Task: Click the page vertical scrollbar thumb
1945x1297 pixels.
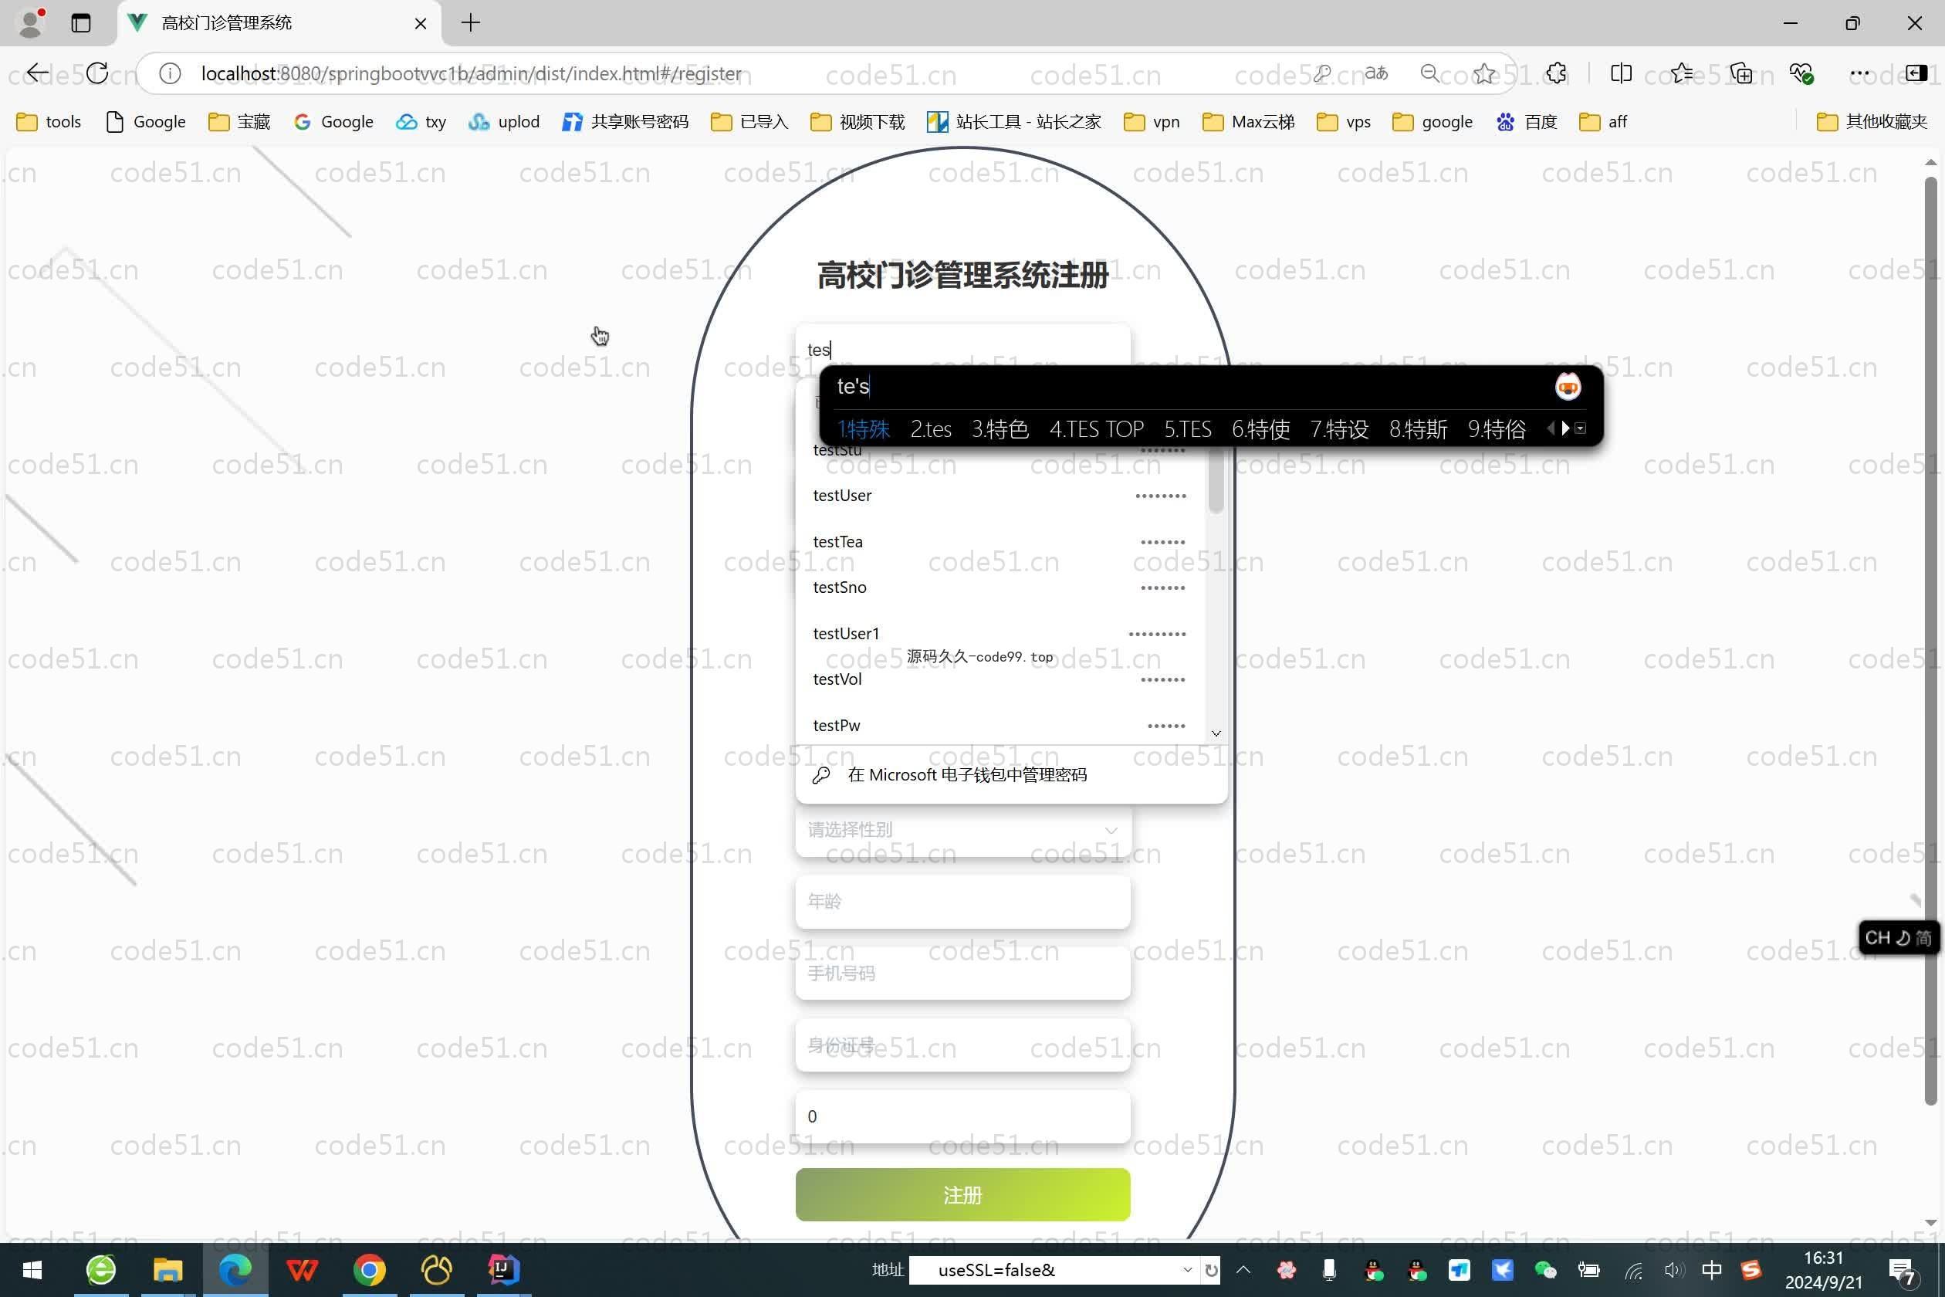Action: (1931, 641)
